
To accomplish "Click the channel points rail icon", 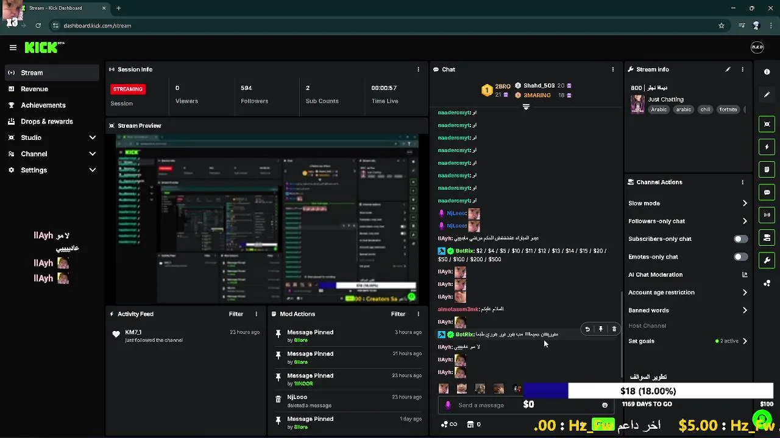I will tap(767, 283).
